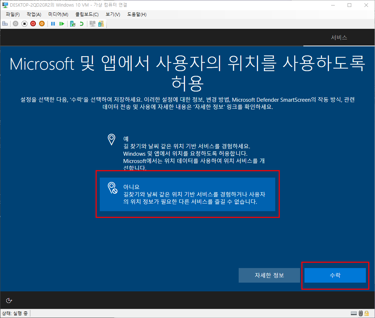
Task: Close the VM connection window
Action: pos(366,5)
